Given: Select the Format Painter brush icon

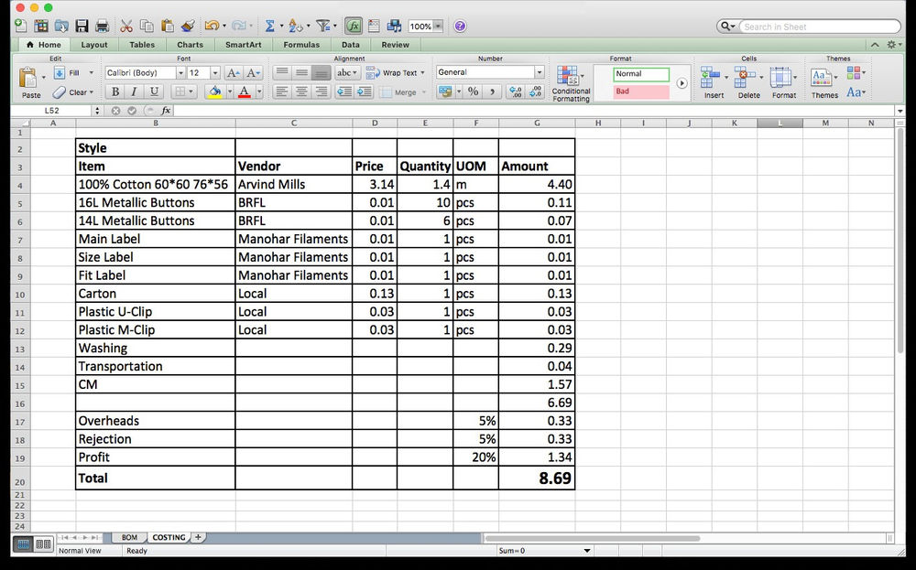Looking at the screenshot, I should click(187, 26).
